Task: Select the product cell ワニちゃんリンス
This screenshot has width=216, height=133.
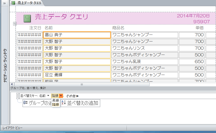Action: pos(145,48)
